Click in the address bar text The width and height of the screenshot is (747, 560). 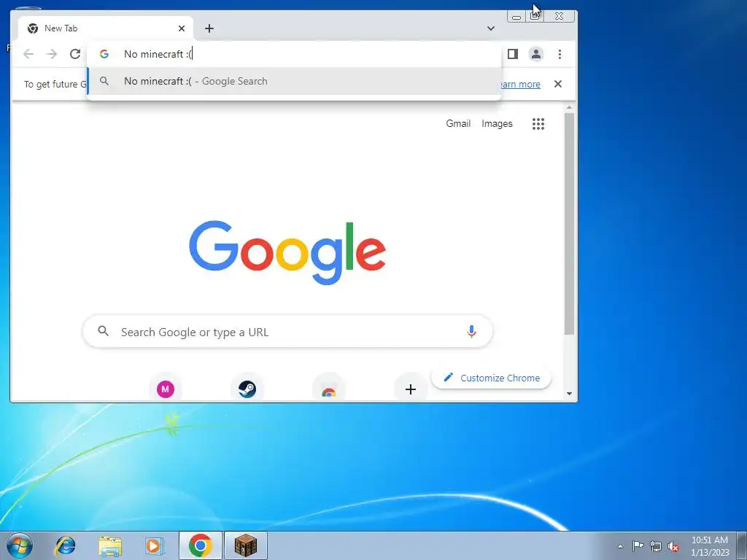pos(158,54)
